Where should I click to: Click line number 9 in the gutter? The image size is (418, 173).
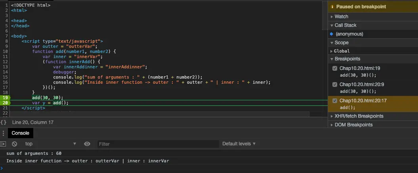click(x=6, y=46)
